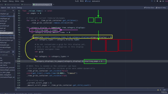Select the UIInventoryCategory scene tab

pos(41,5)
